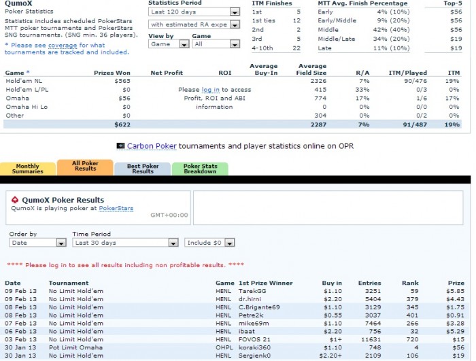Open the Best Poker Results tab

(143, 169)
